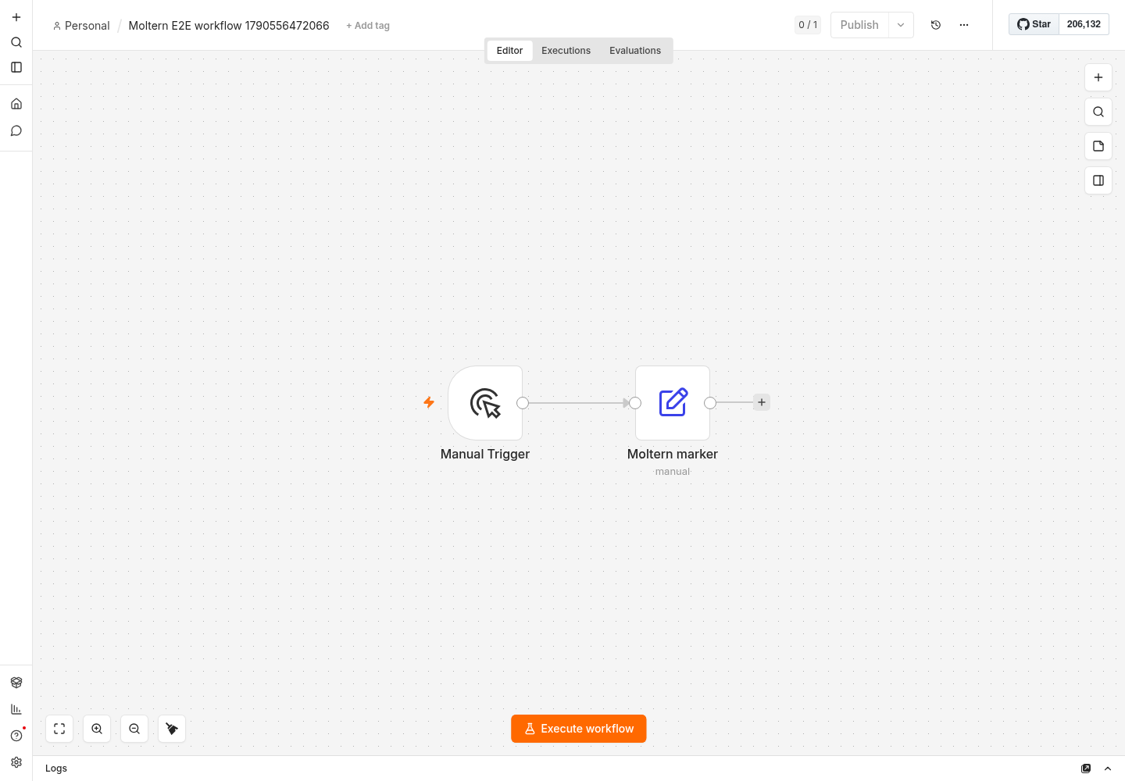Open the templates box icon in sidebar
The width and height of the screenshot is (1125, 781).
16,683
